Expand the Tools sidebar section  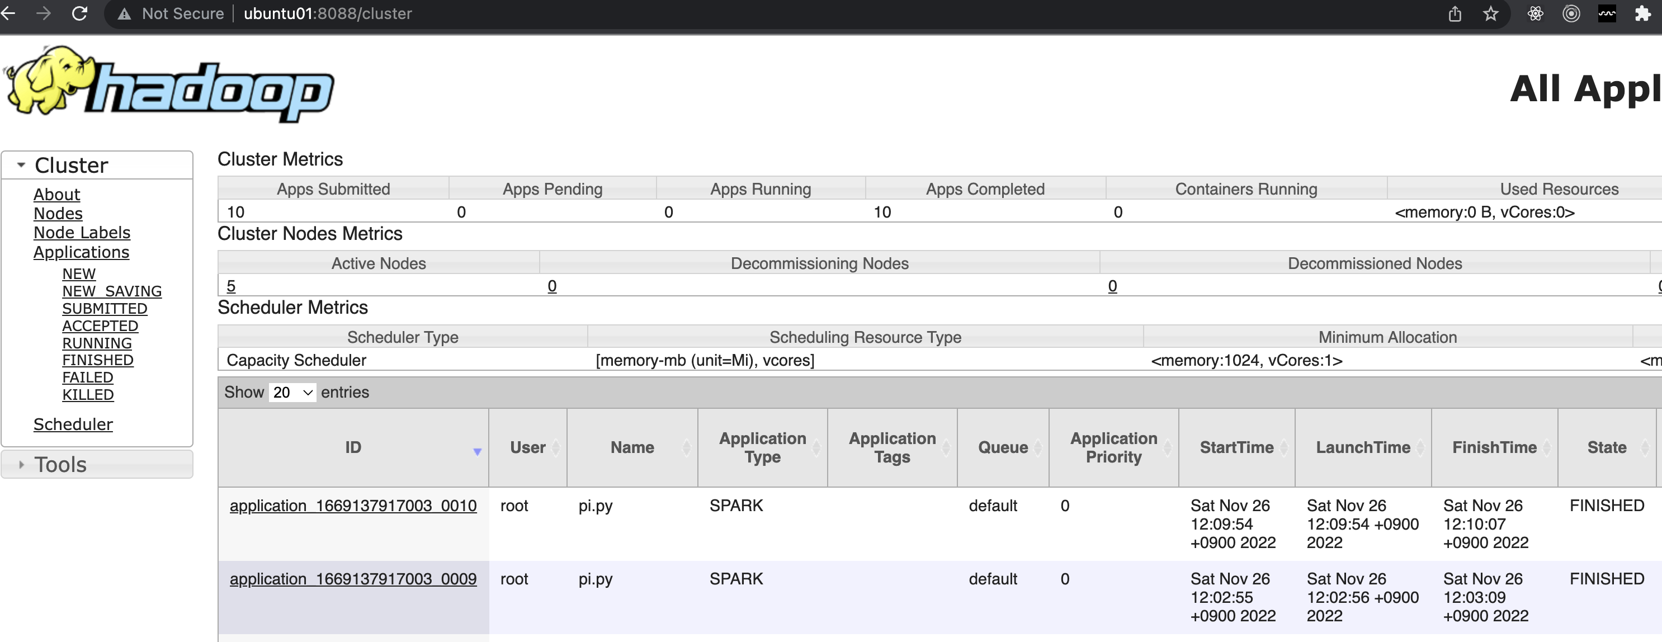point(21,464)
